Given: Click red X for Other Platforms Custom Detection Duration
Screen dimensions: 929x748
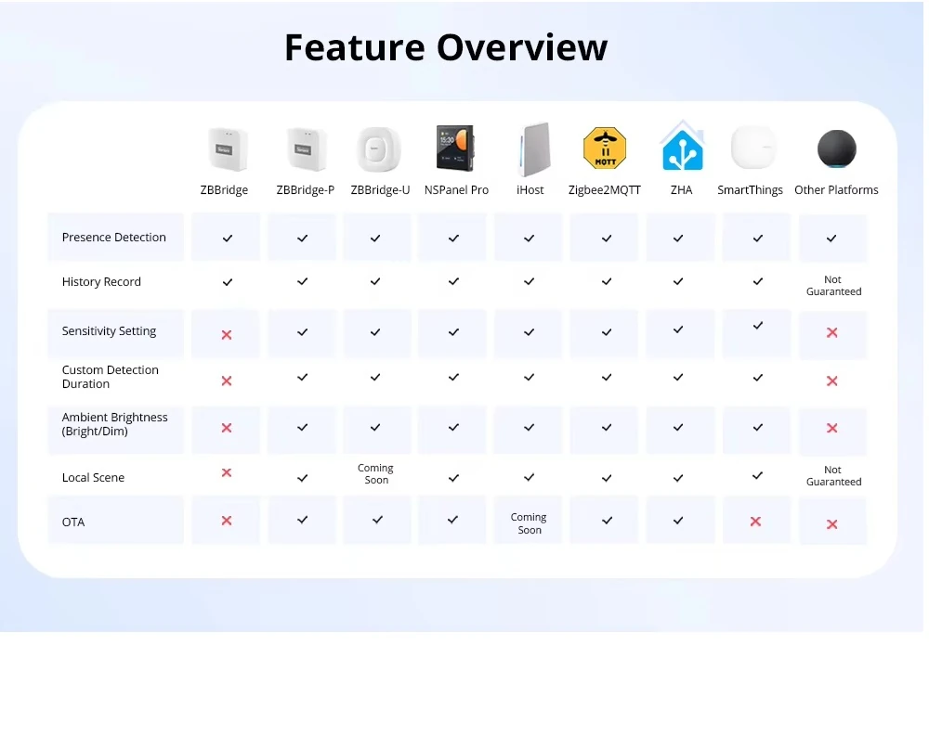Looking at the screenshot, I should (831, 381).
